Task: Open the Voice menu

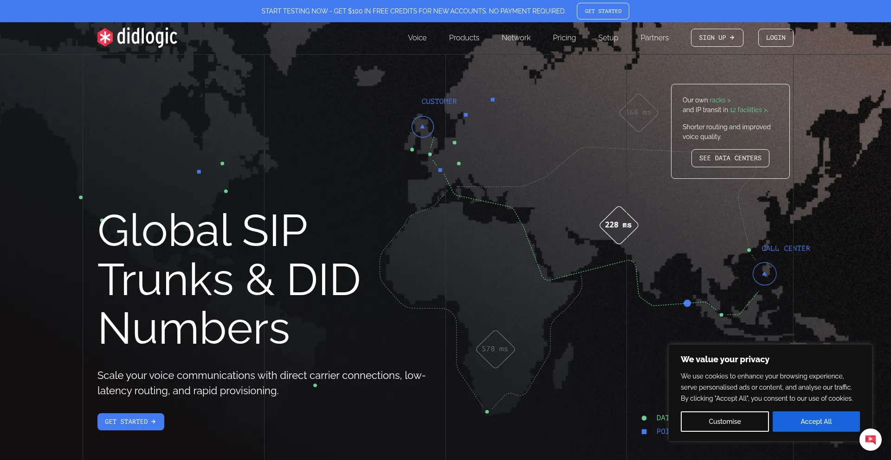Action: [417, 38]
